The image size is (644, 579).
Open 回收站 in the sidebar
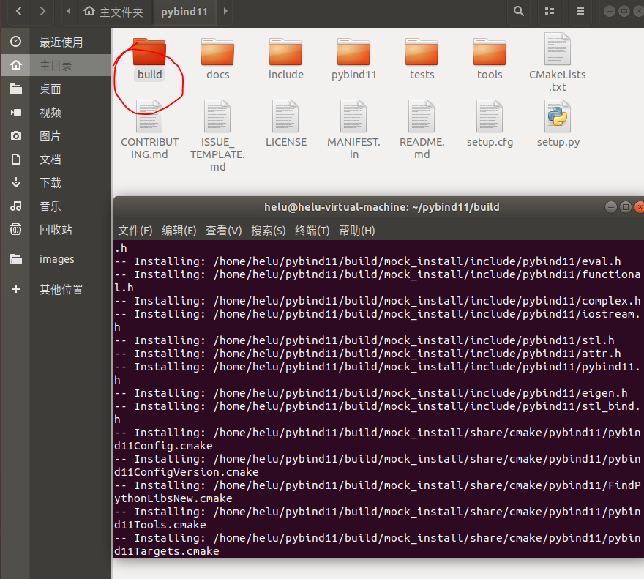(56, 229)
